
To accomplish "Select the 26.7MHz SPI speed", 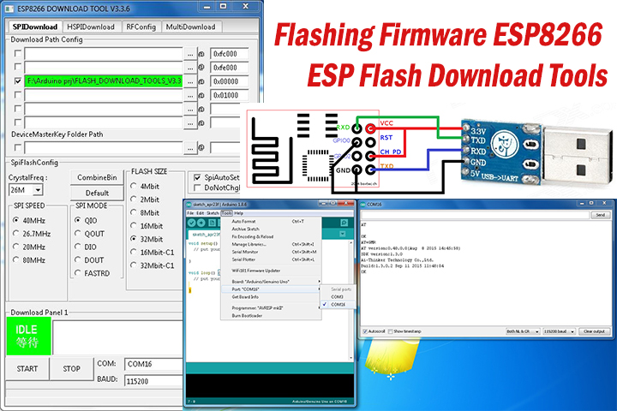I will pyautogui.click(x=15, y=234).
